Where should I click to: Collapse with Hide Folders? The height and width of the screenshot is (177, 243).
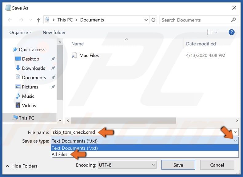[x=22, y=166]
